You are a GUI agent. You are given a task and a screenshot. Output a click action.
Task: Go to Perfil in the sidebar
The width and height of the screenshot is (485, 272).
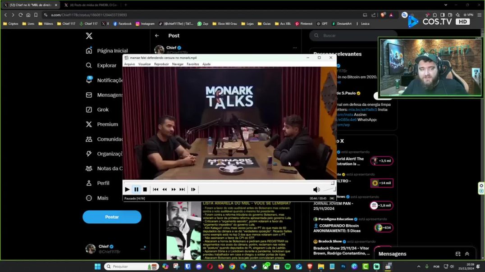(x=97, y=183)
